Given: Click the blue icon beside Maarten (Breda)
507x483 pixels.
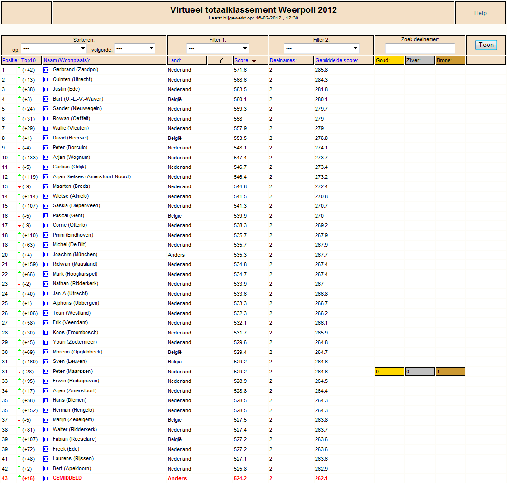Looking at the screenshot, I should click(46, 186).
